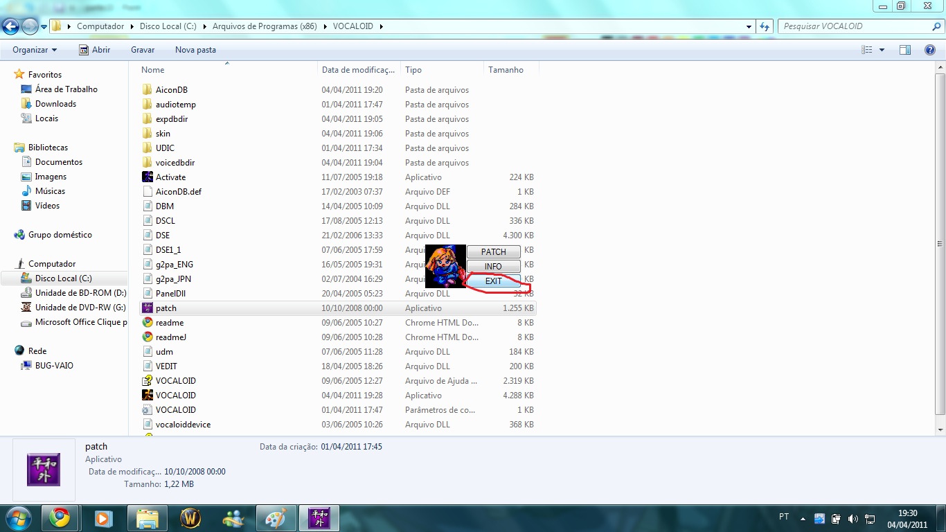Click the volume speaker tray icon

coord(853,519)
